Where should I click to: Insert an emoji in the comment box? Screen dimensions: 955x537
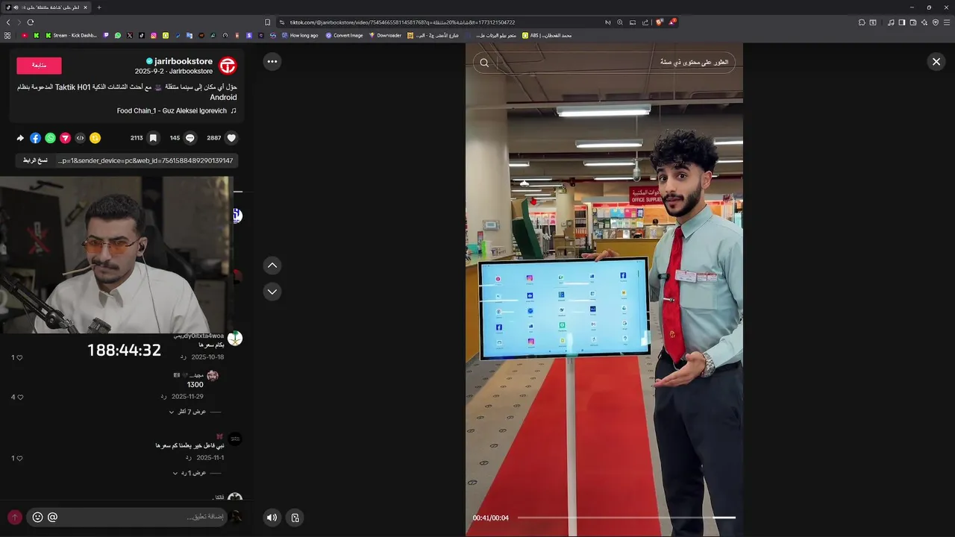37,517
